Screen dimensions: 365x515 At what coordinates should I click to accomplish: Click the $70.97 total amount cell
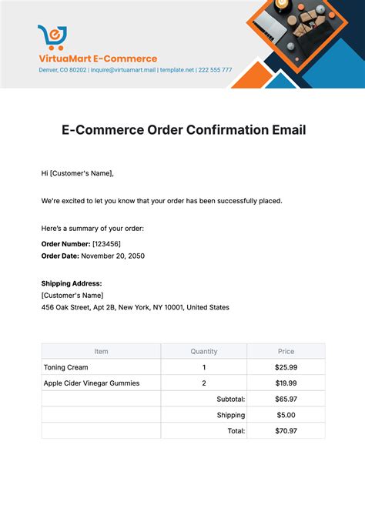[286, 431]
